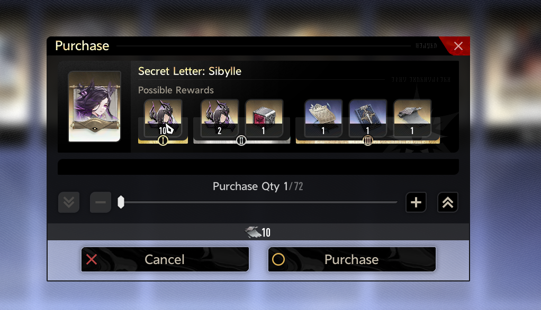Click the currency cost icon beside 10
Screen dimensions: 541x310
[253, 232]
